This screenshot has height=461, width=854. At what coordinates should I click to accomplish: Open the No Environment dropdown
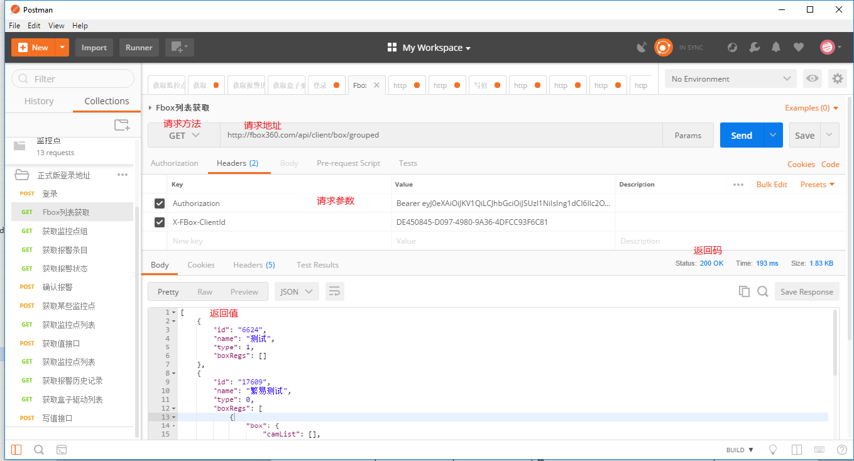pos(731,79)
